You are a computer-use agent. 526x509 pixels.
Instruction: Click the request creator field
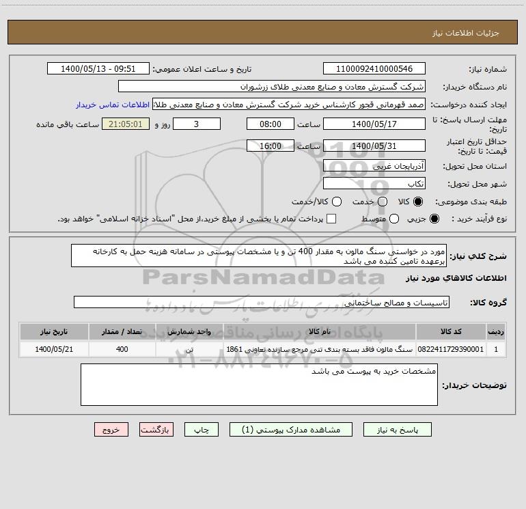tap(289, 104)
